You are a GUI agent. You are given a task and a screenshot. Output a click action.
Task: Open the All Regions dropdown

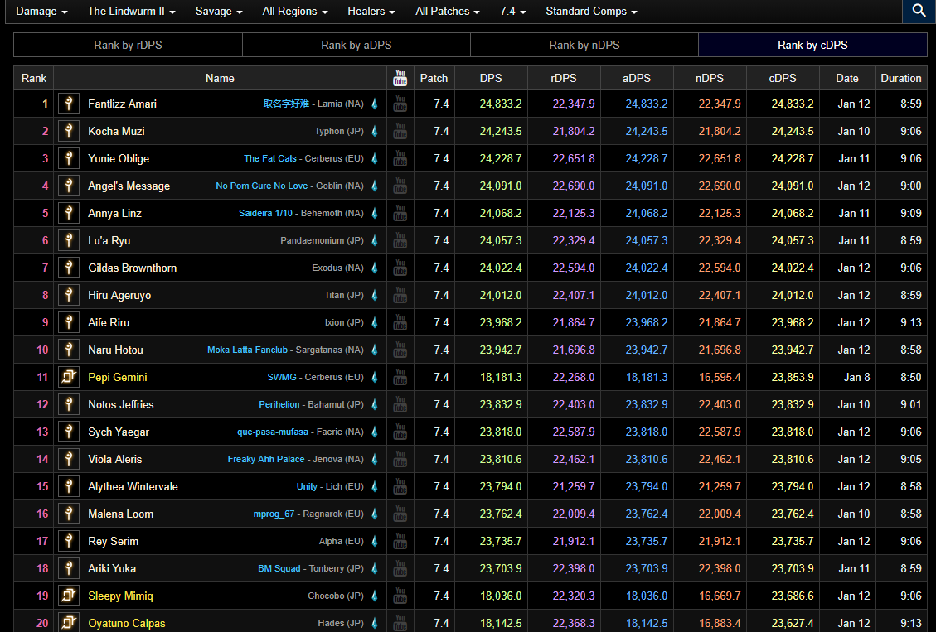[295, 12]
